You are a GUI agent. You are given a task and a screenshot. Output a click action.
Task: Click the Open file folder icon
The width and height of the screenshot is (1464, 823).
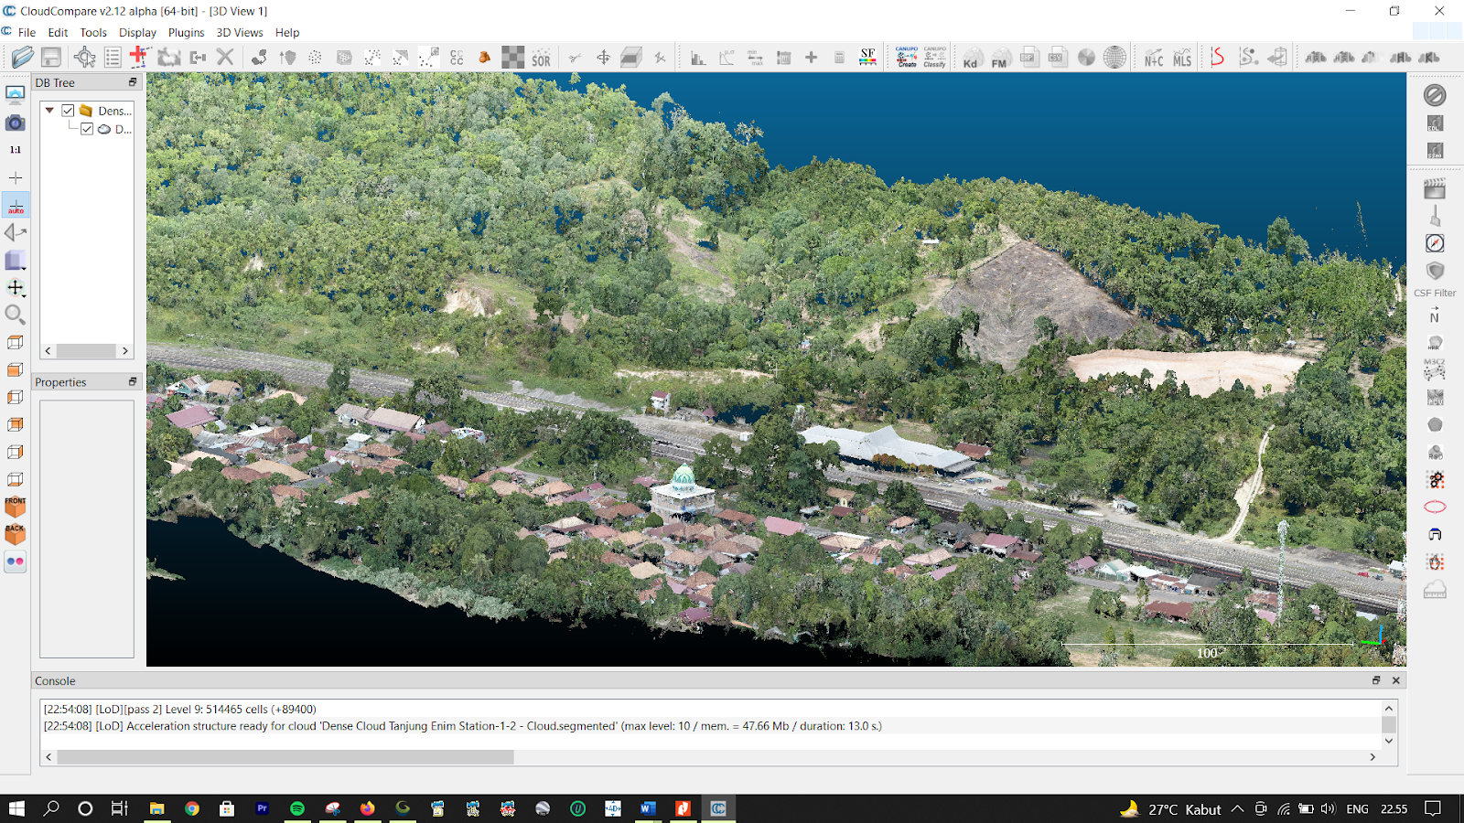(22, 58)
